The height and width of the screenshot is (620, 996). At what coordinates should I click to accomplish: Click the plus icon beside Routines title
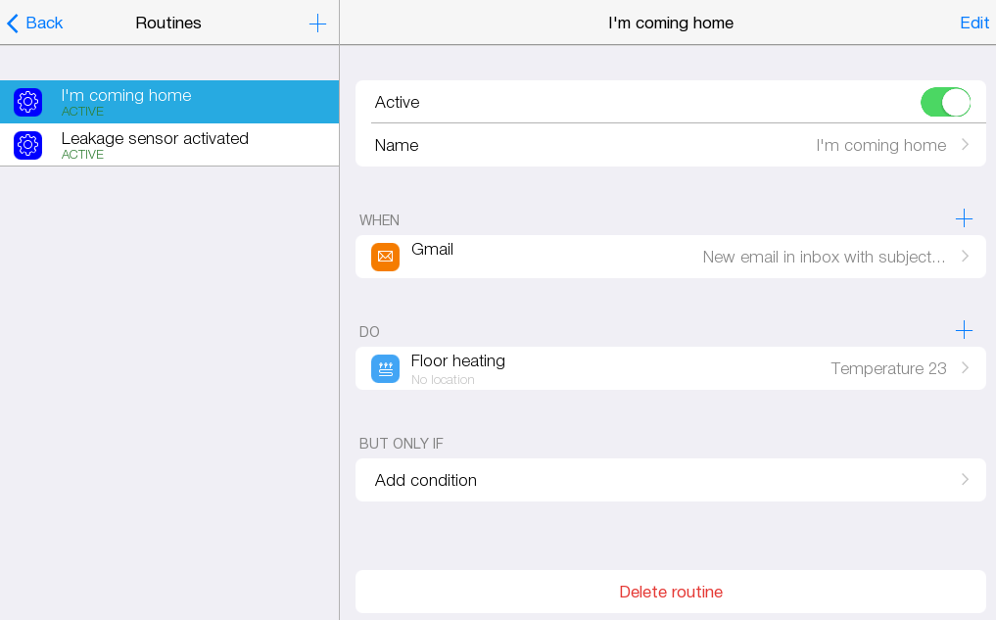point(317,24)
